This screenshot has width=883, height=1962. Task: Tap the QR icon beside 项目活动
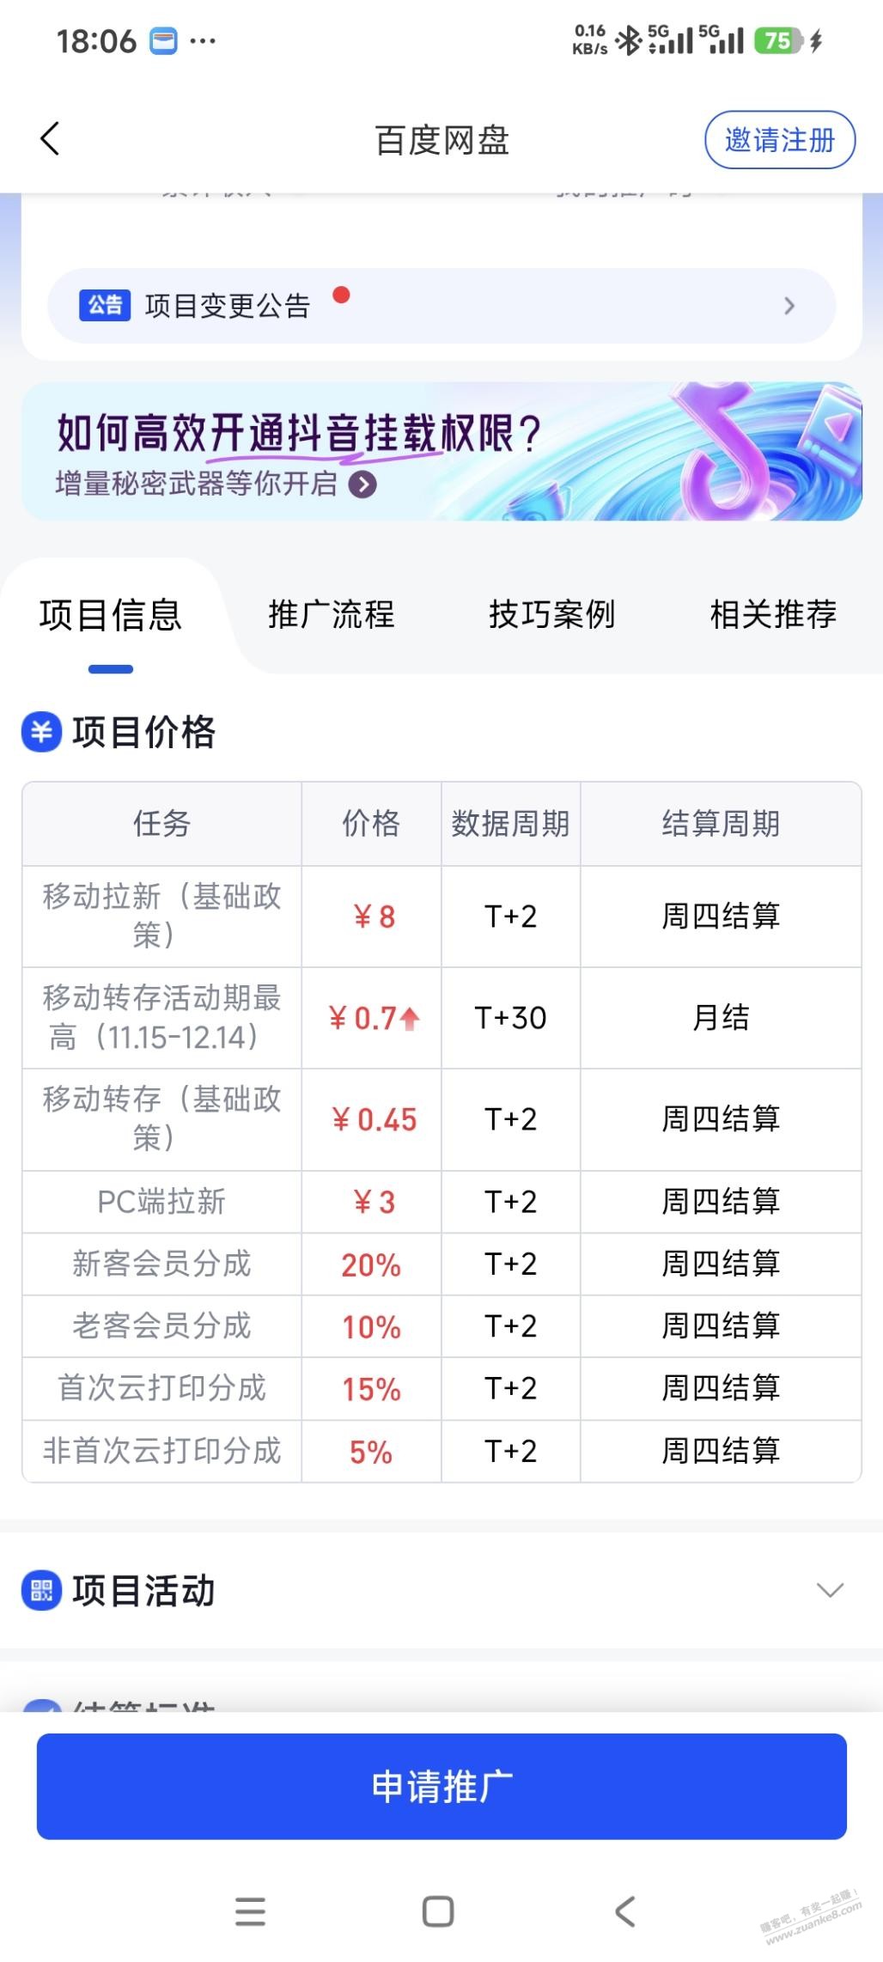41,1590
